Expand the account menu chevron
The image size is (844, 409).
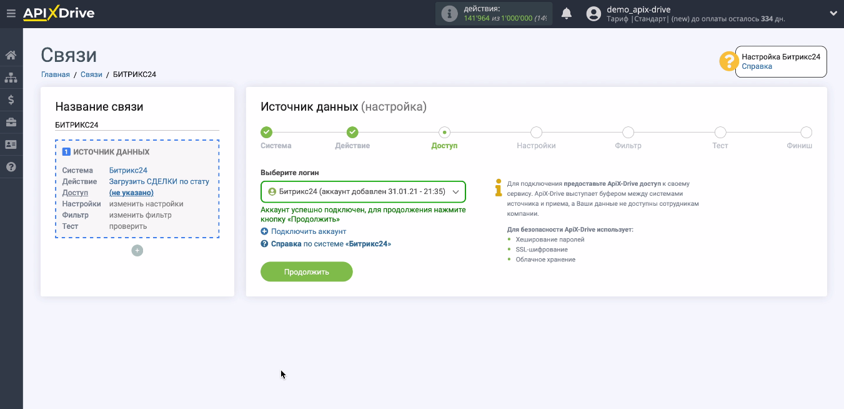pyautogui.click(x=833, y=13)
